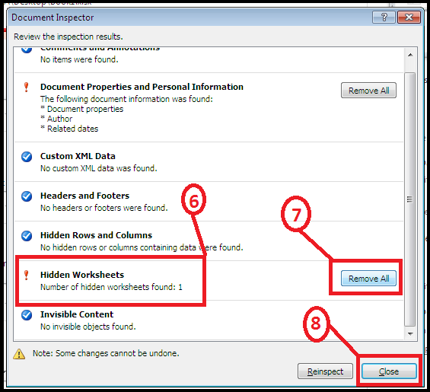Image resolution: width=430 pixels, height=392 pixels.
Task: Click the partially visible checkmark at list top
Action: 27,49
